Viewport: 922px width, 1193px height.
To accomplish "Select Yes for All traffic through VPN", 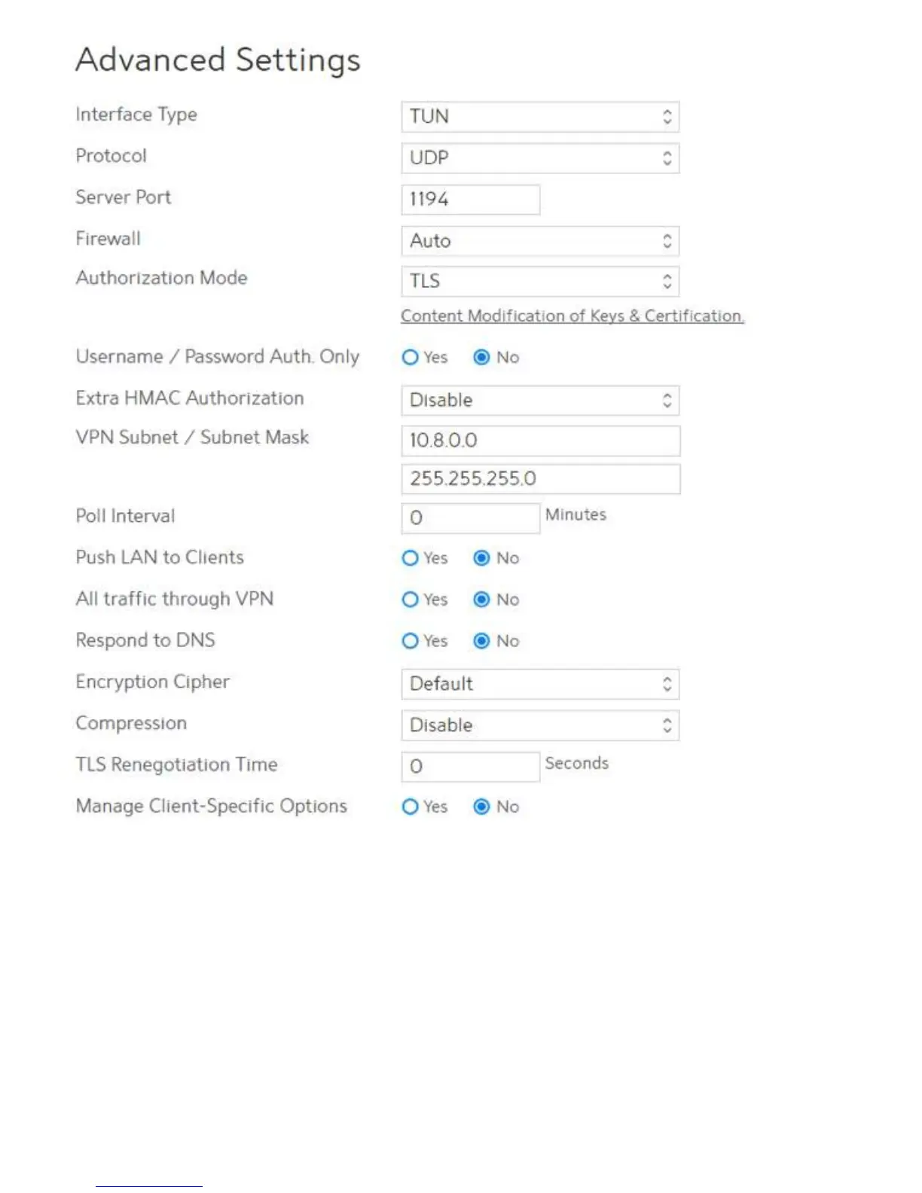I will (x=410, y=600).
